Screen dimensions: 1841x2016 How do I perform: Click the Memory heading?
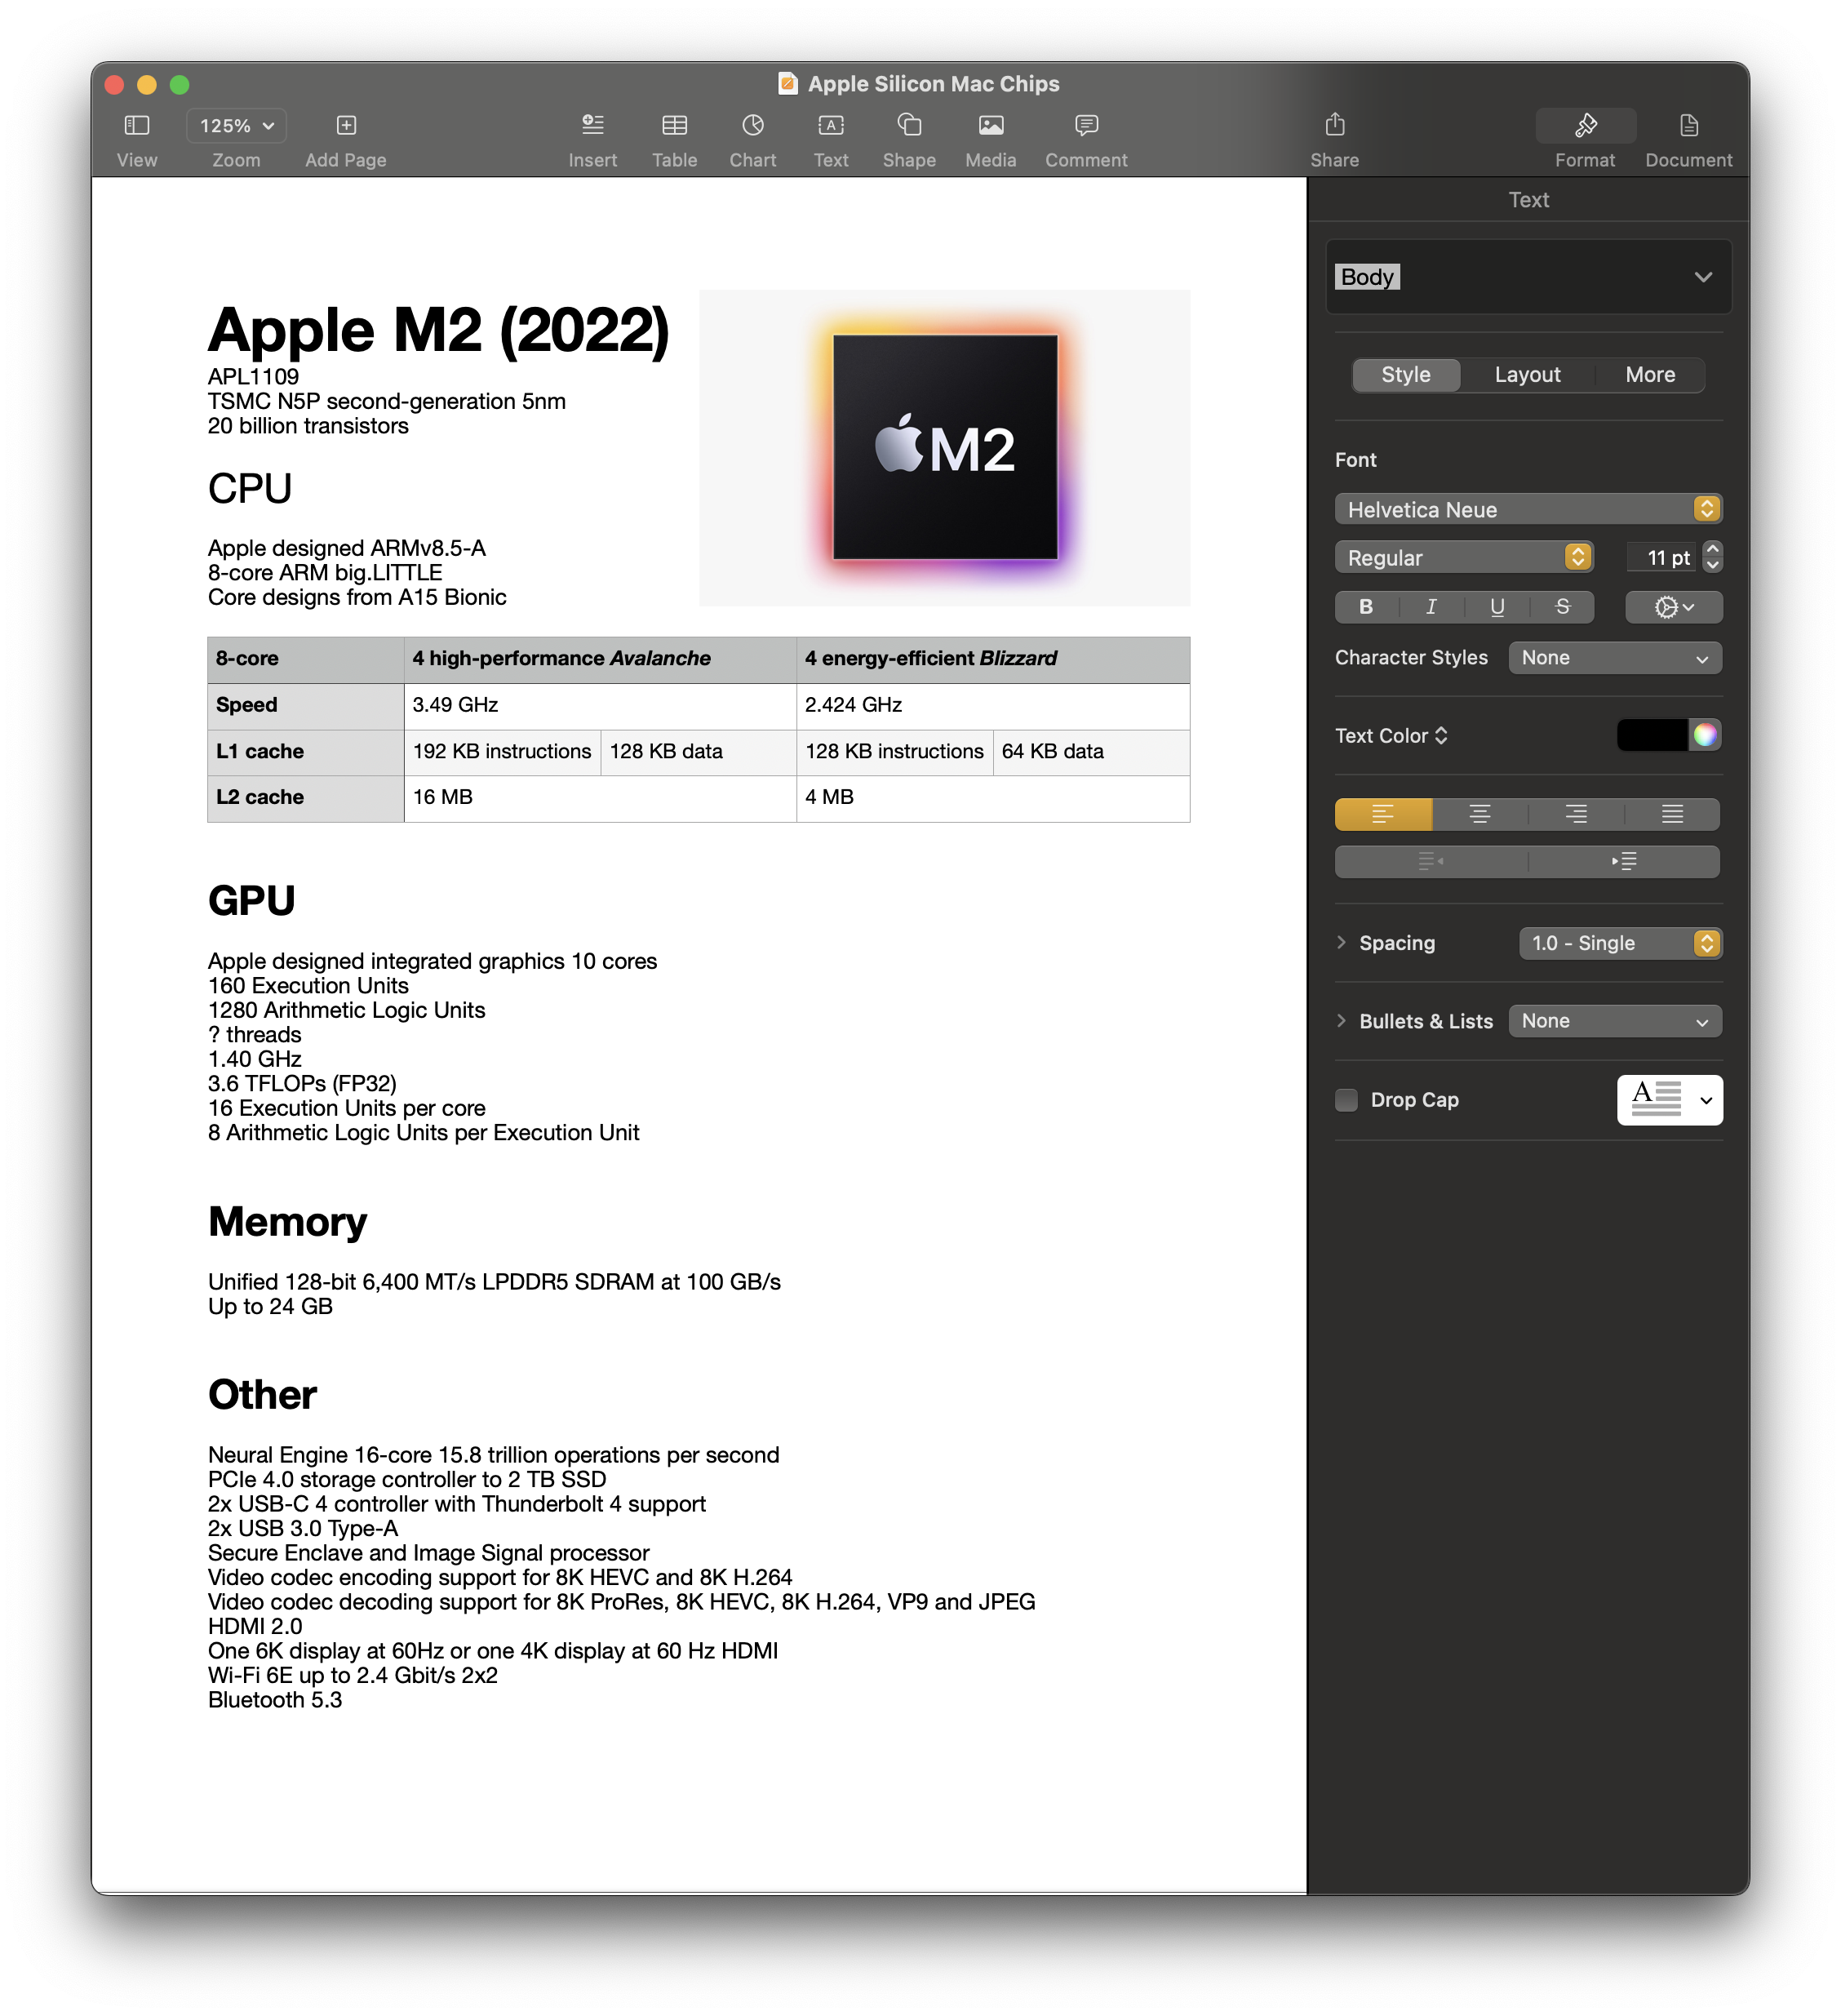coord(287,1221)
